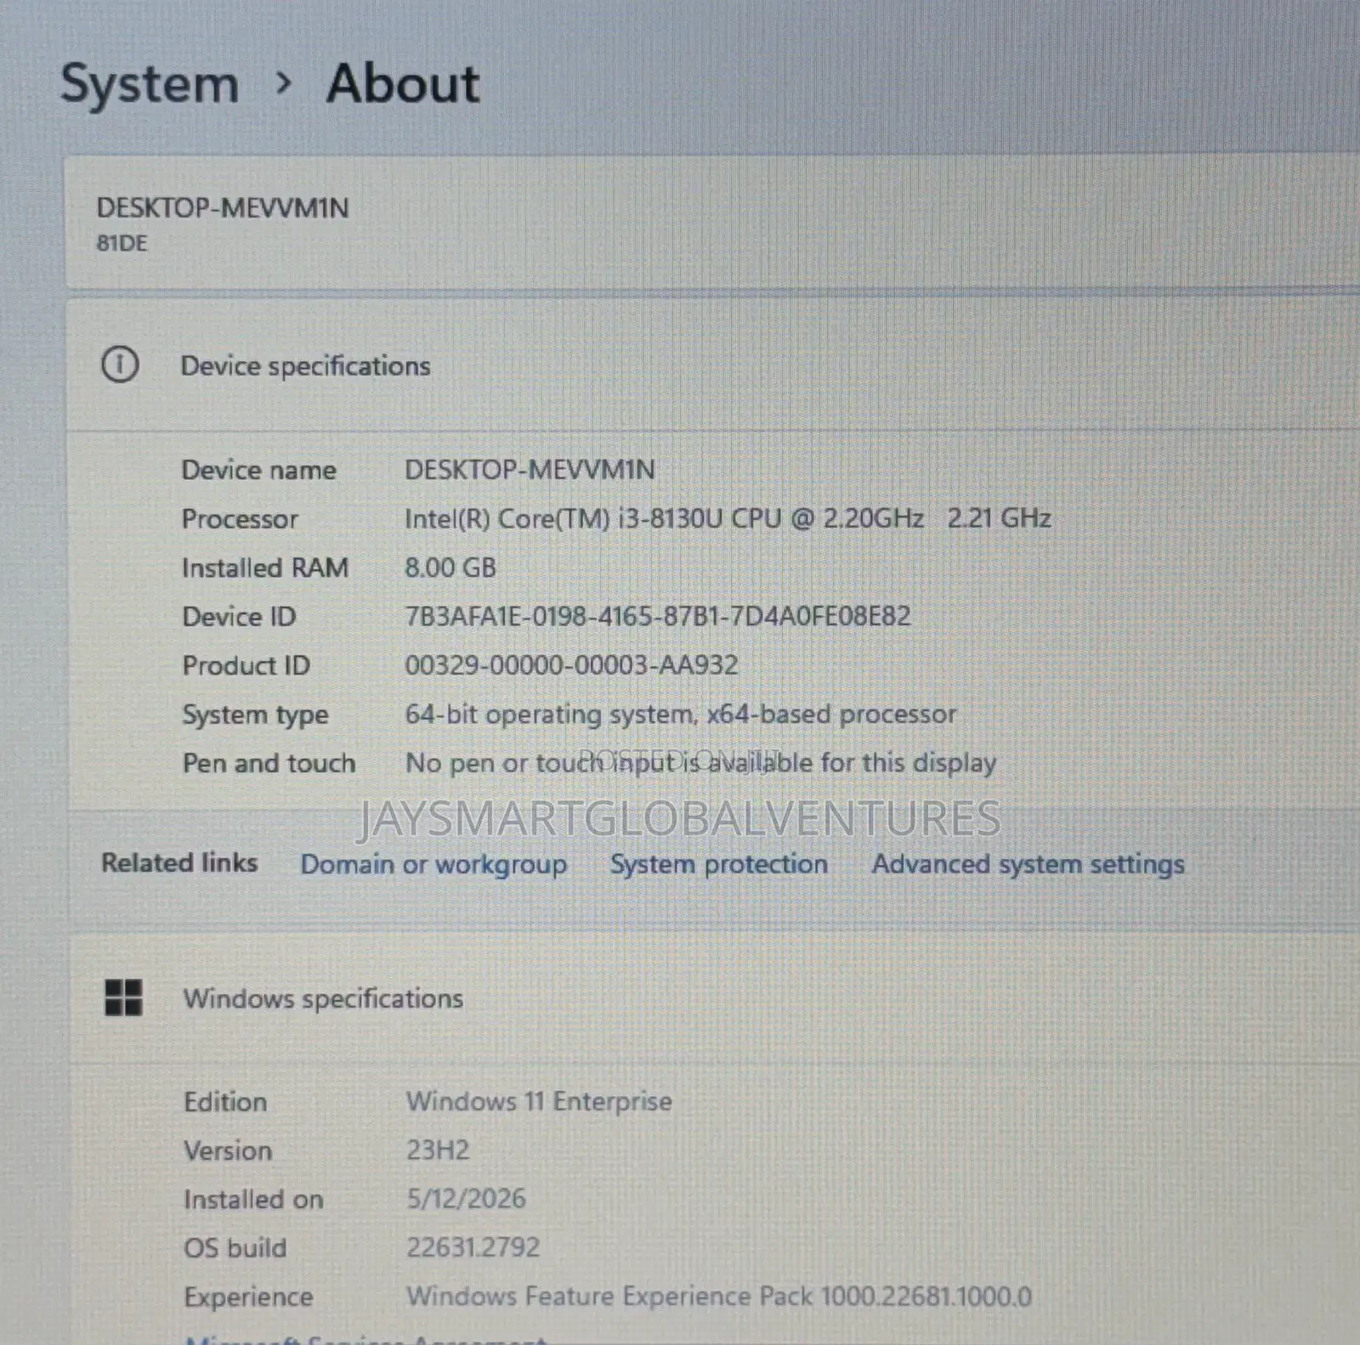Select the Windows Feature Experience Pack value

pos(719,1297)
